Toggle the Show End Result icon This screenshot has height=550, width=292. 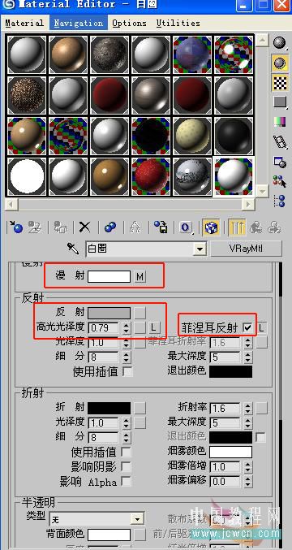point(237,227)
